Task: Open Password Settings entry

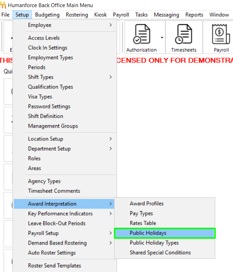Action: click(x=64, y=106)
